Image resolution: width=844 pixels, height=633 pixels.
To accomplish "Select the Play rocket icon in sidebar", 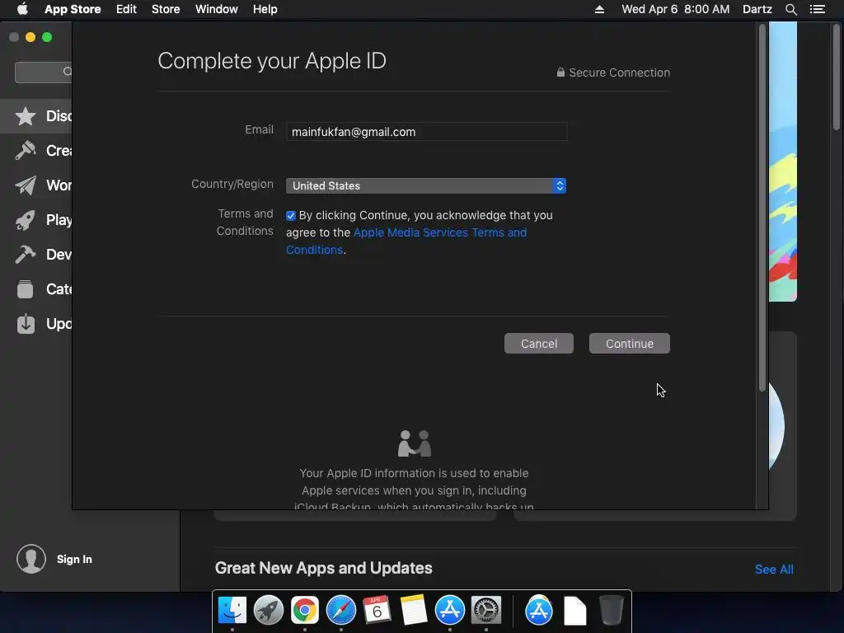I will pyautogui.click(x=26, y=219).
